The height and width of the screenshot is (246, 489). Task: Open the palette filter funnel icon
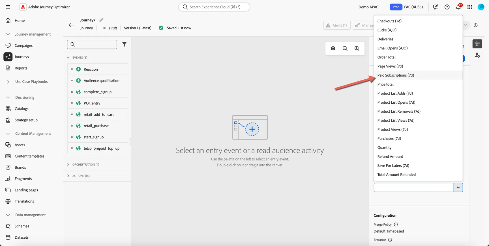point(124,44)
